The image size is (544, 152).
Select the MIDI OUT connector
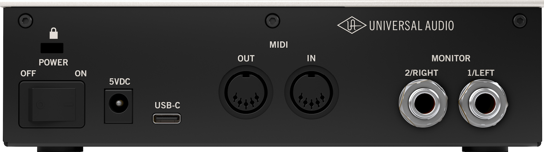[x=246, y=92]
